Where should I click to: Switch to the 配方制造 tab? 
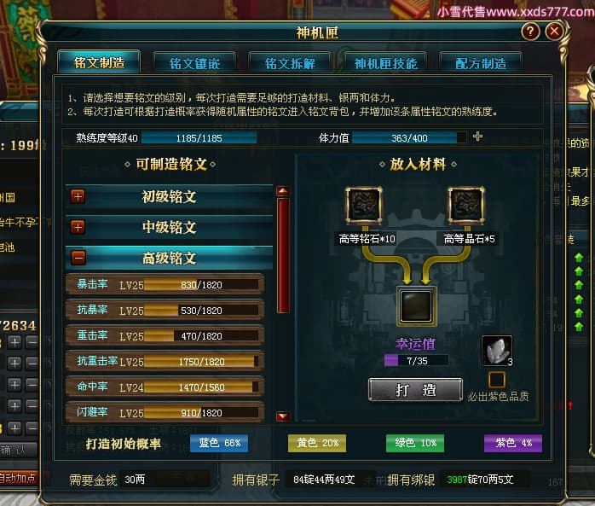pos(481,63)
